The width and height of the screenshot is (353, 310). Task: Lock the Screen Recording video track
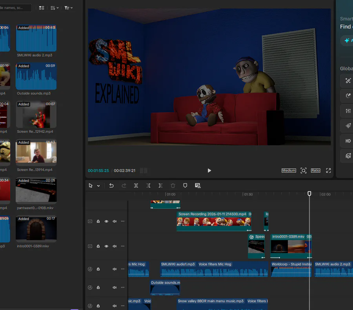coord(98,221)
